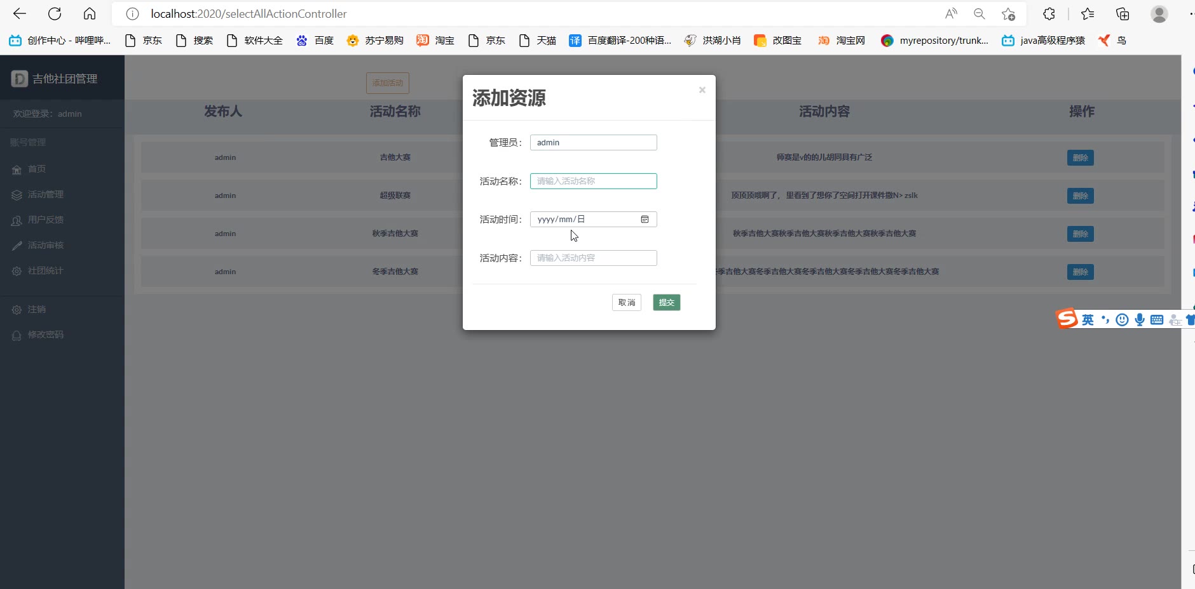Viewport: 1195px width, 589px height.
Task: Open the 搜索 bookmark
Action: pos(195,41)
